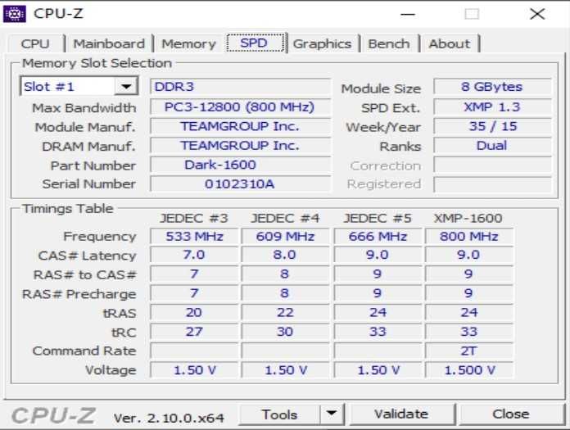Click the 666 MHz frequency cell
This screenshot has height=430, width=570.
[378, 236]
